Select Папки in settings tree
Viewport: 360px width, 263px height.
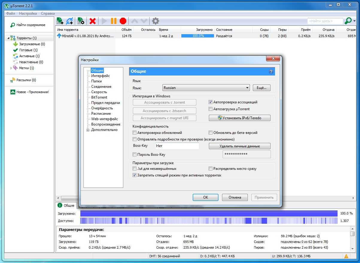click(96, 81)
